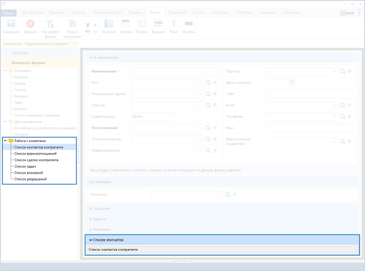Click the search icon next to Партнер
Viewport: 365px width, 271px height.
click(x=343, y=71)
